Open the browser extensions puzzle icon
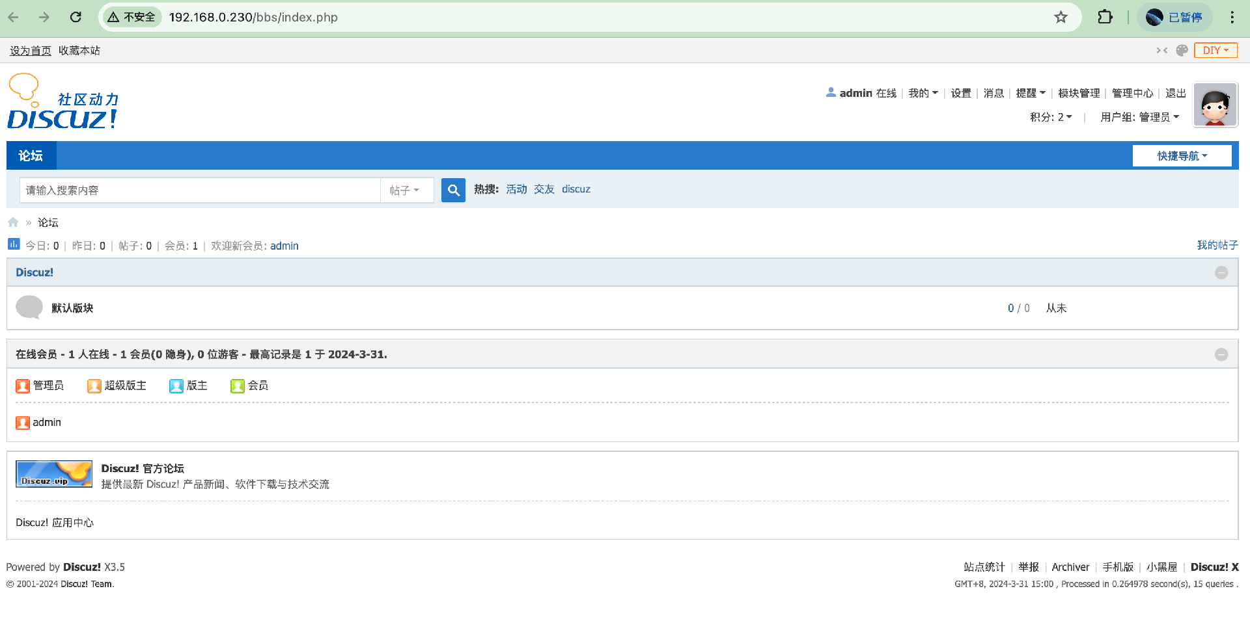The image size is (1250, 619). pos(1105,18)
